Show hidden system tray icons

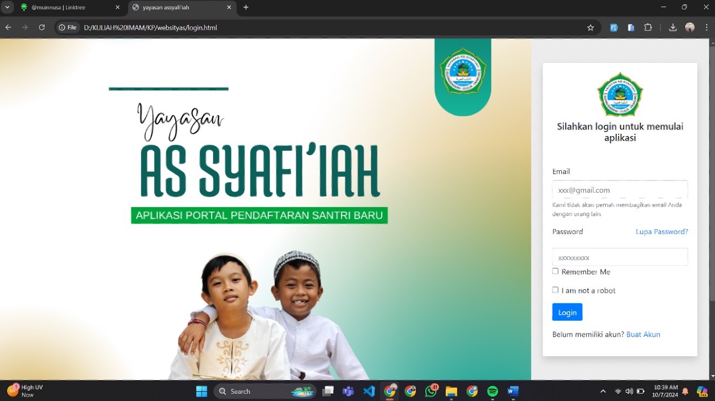point(604,392)
